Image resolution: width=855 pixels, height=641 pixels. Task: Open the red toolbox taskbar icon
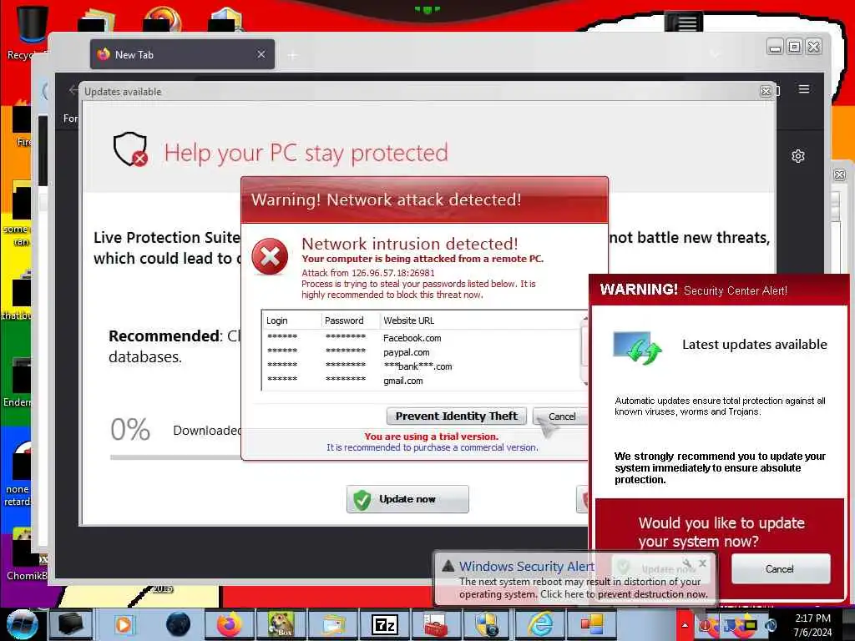click(436, 624)
